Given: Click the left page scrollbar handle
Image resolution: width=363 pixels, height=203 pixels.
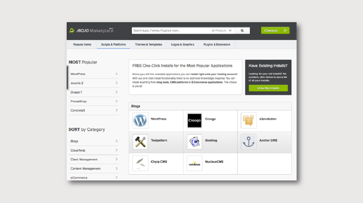Looking at the screenshot, I should (67, 78).
